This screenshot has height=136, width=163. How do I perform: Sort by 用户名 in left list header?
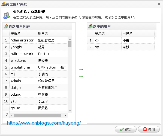coord(53,34)
